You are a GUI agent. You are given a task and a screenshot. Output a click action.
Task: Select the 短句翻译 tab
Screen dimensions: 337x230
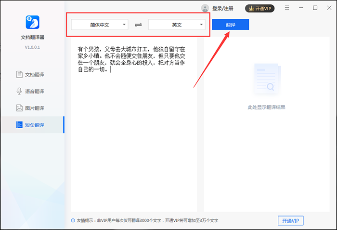pyautogui.click(x=33, y=125)
